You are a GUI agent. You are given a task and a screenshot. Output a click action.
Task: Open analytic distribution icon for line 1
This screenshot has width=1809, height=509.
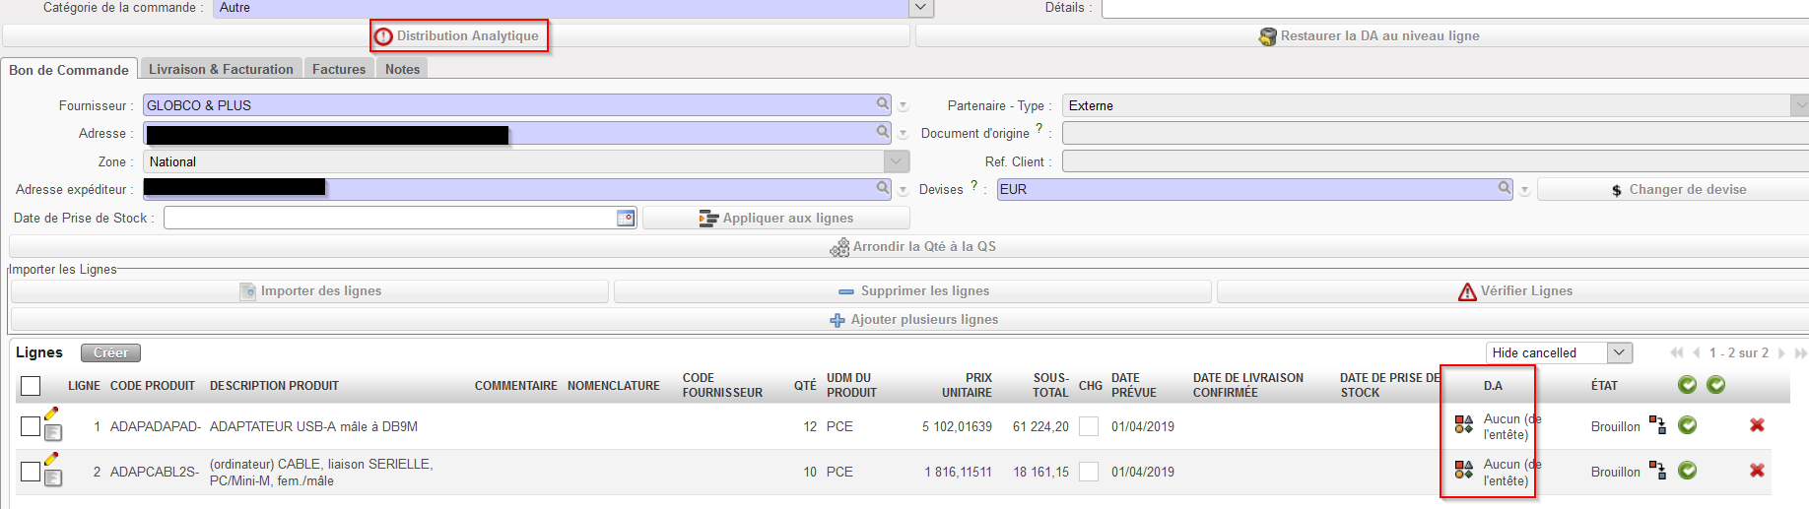(1463, 425)
